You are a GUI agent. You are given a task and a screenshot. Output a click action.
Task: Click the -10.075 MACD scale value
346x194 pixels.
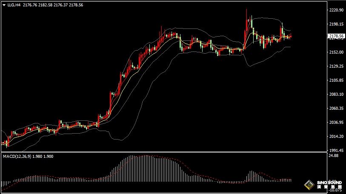(335, 190)
